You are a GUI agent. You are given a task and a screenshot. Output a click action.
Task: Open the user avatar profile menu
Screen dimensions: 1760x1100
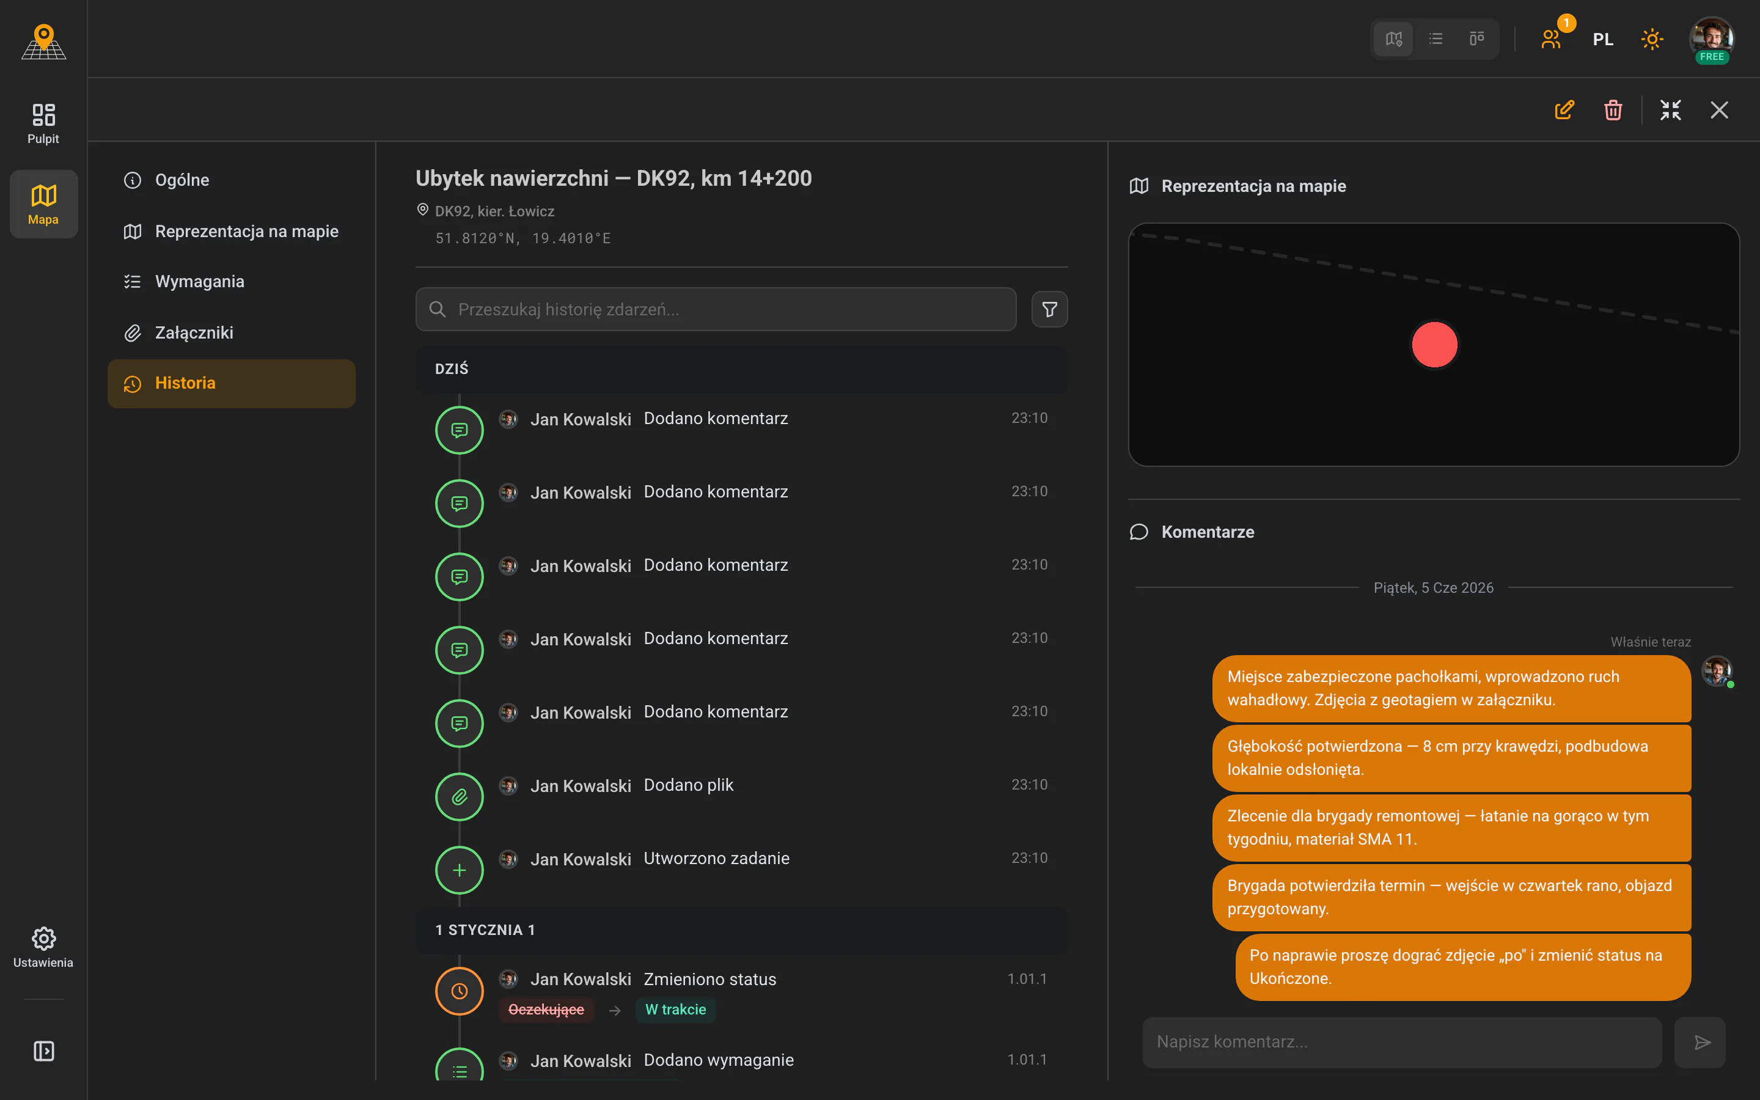click(1711, 39)
